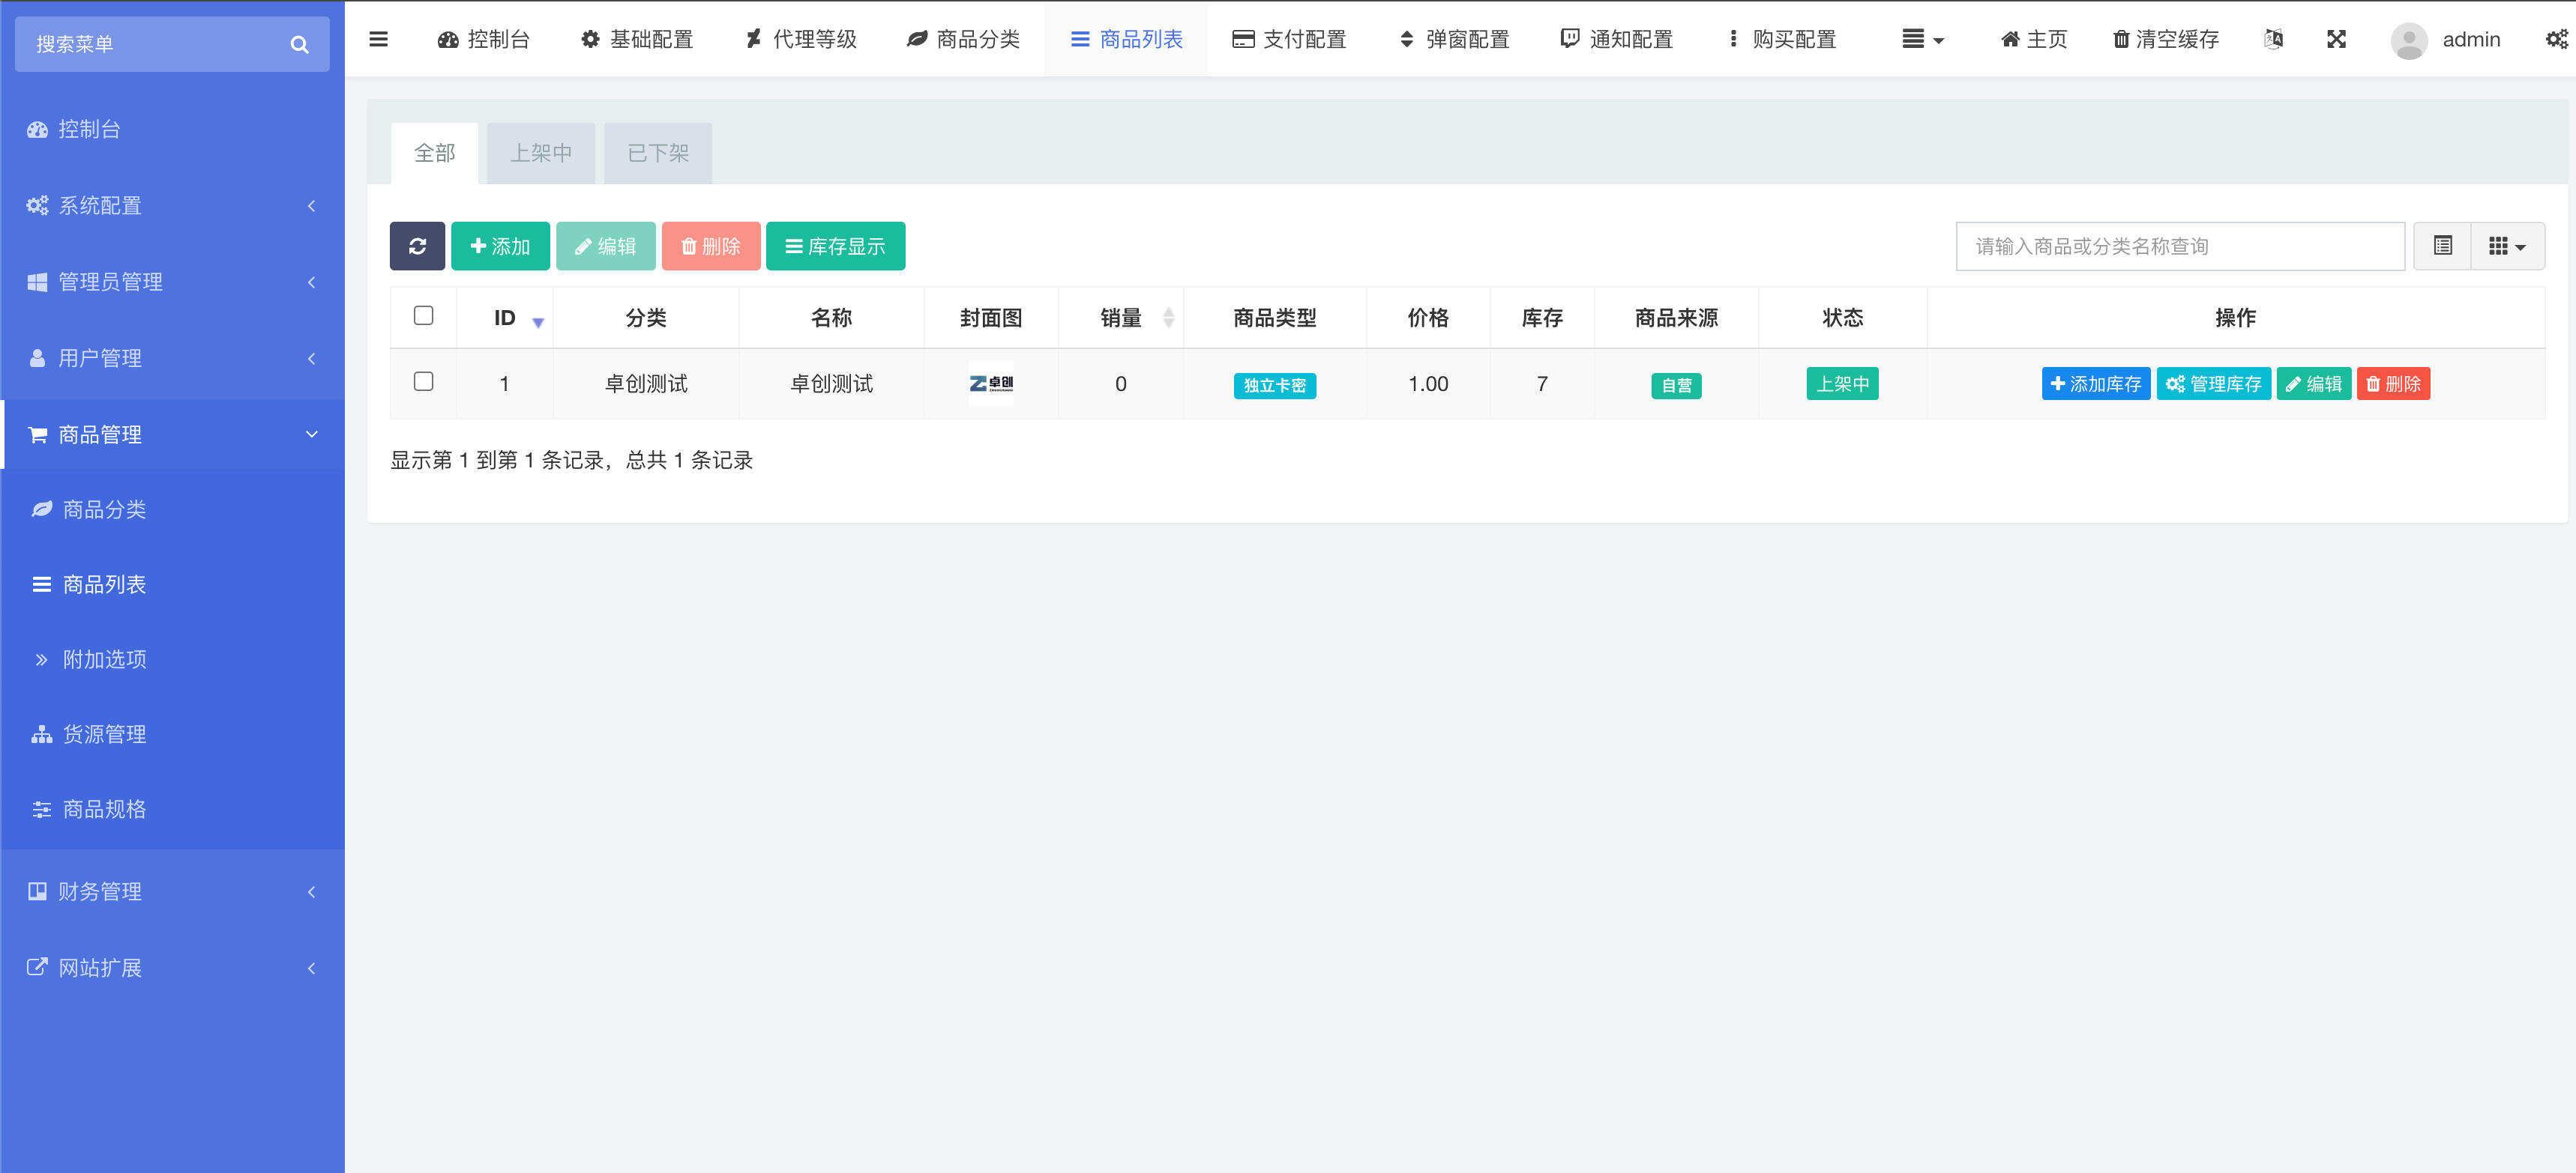
Task: Open the tab list dropdown in the navbar
Action: pyautogui.click(x=1921, y=39)
